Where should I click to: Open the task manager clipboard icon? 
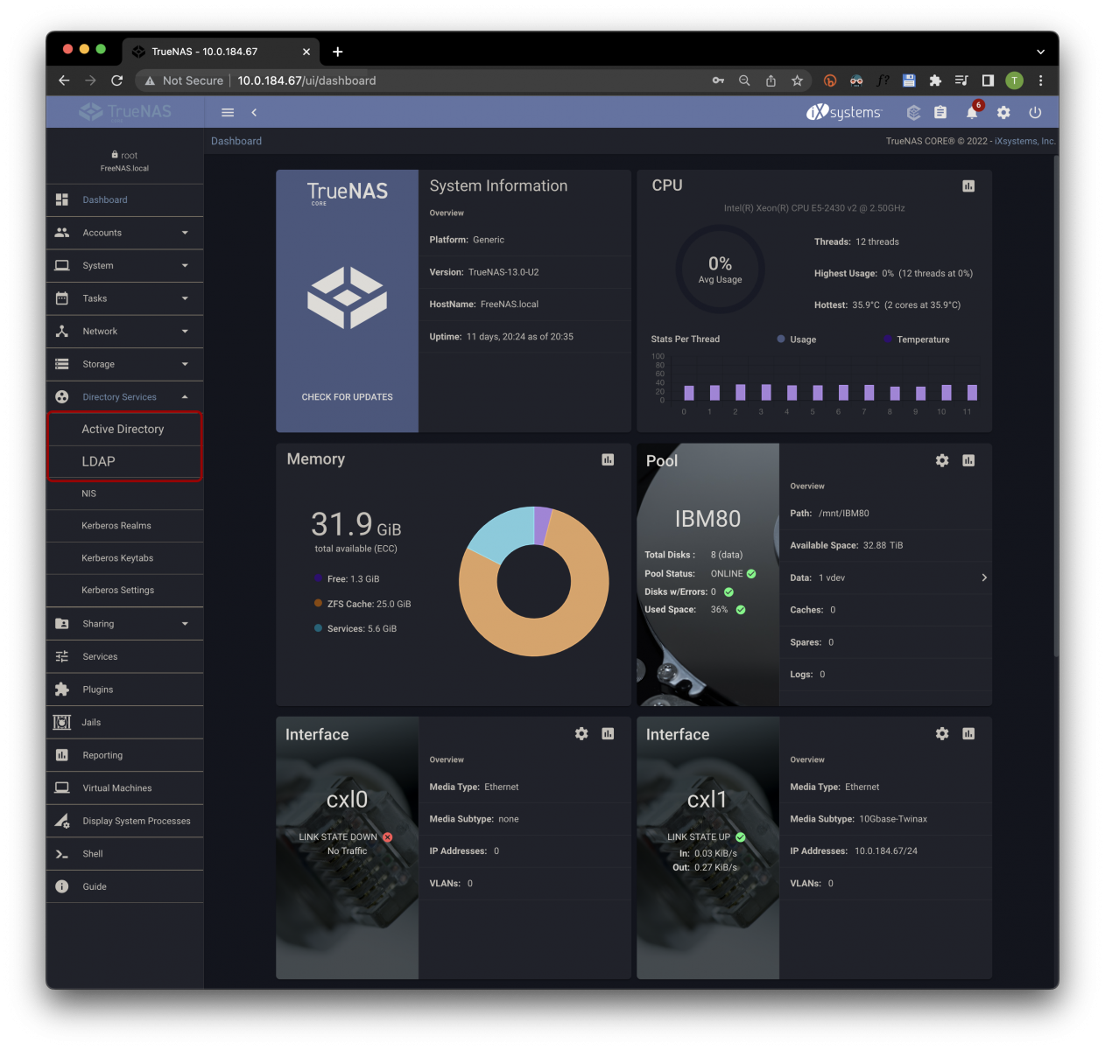tap(940, 112)
